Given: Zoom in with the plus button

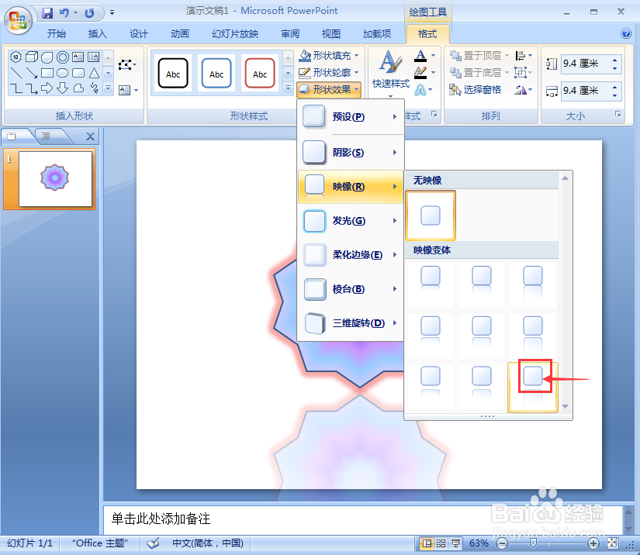Looking at the screenshot, I should [593, 543].
